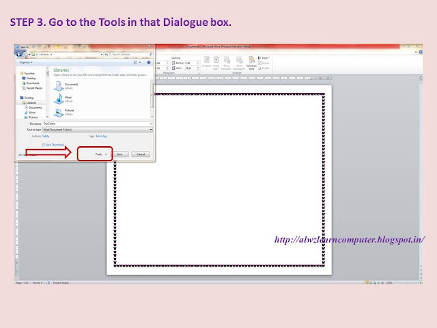
Task: Click the File name input field
Action: (96, 124)
